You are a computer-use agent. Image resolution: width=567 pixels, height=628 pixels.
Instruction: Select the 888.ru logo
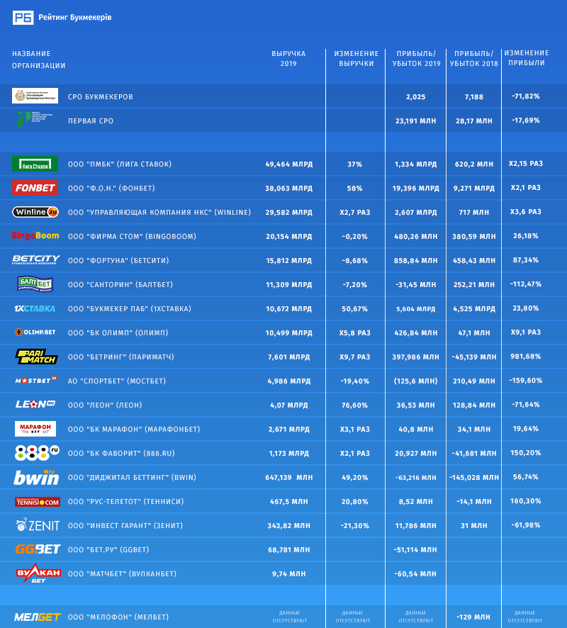35,453
